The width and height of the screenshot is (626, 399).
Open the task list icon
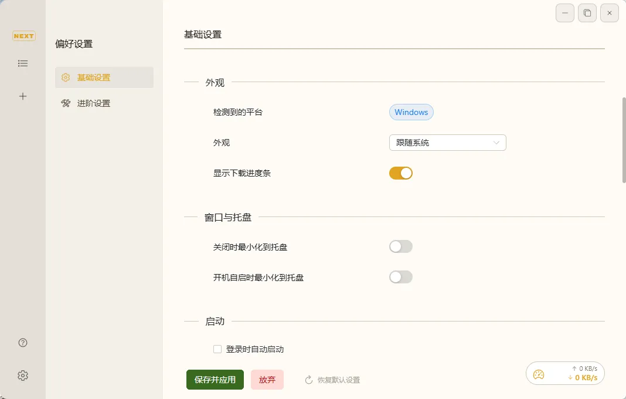(23, 63)
